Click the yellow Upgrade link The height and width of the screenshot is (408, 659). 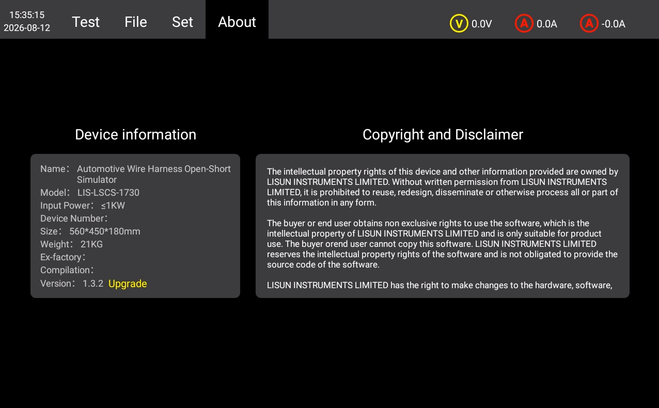click(x=128, y=284)
